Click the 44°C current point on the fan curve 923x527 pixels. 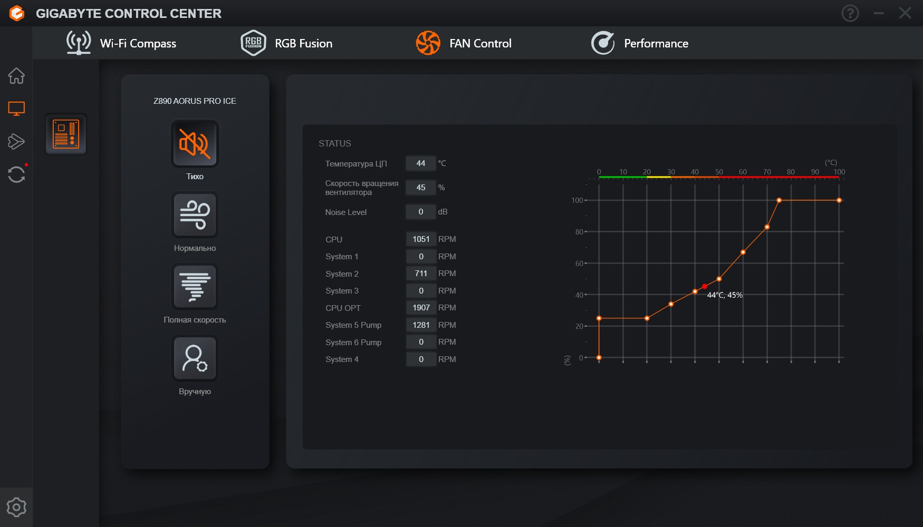pos(705,287)
